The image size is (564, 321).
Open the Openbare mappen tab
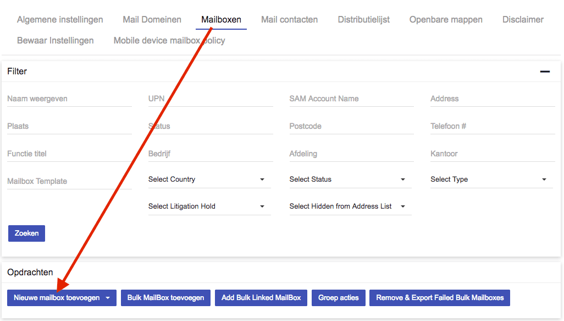pos(445,19)
